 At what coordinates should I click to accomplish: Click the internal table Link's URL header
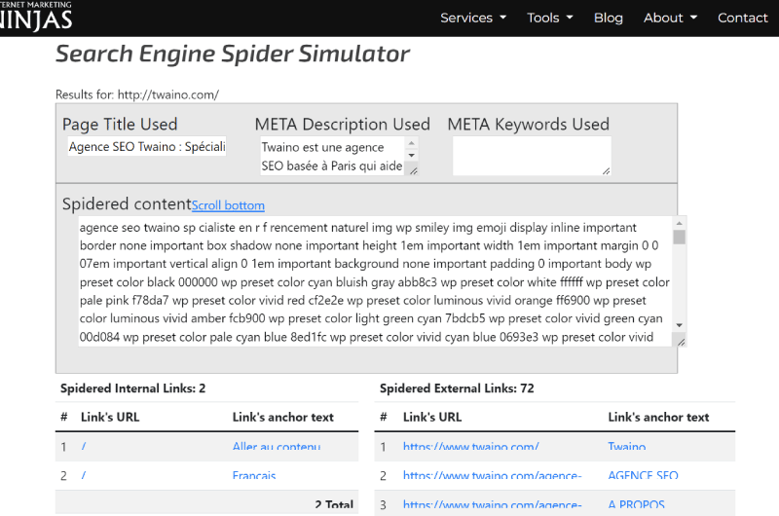coord(110,417)
